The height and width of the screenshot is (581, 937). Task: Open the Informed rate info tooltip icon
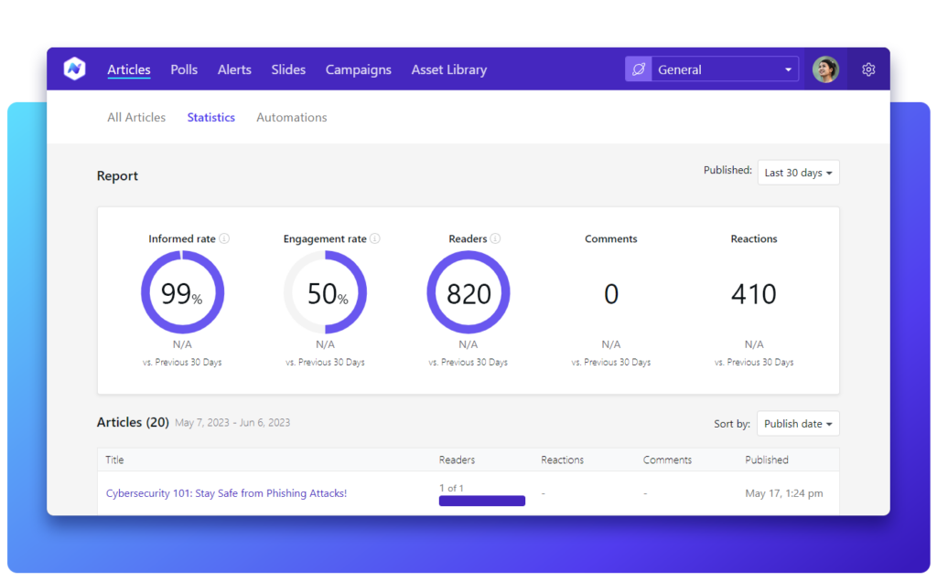tap(224, 238)
